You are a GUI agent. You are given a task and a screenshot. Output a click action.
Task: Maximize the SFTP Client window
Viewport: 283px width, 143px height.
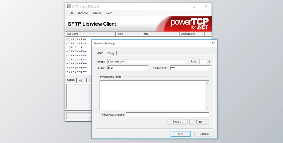pos(194,6)
